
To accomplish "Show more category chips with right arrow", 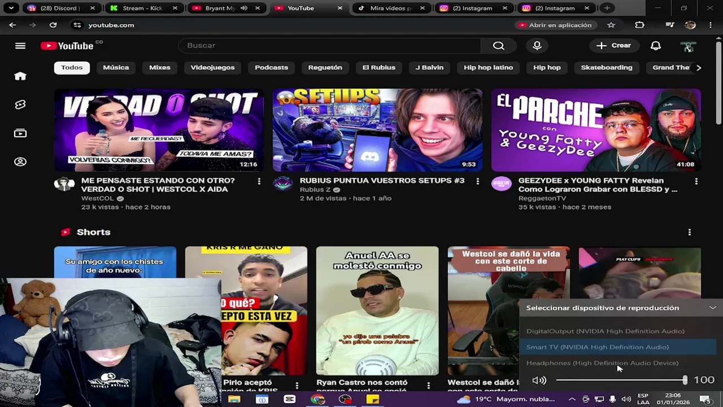I will coord(699,68).
